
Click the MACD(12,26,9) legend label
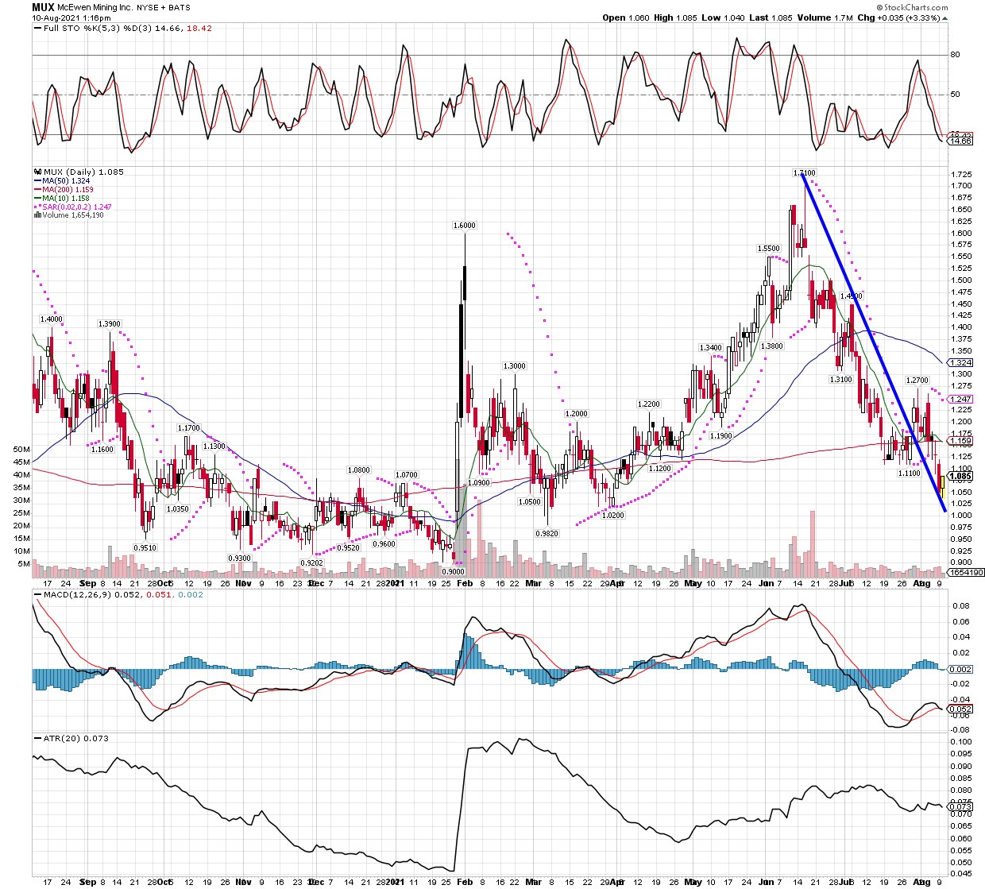(x=79, y=594)
